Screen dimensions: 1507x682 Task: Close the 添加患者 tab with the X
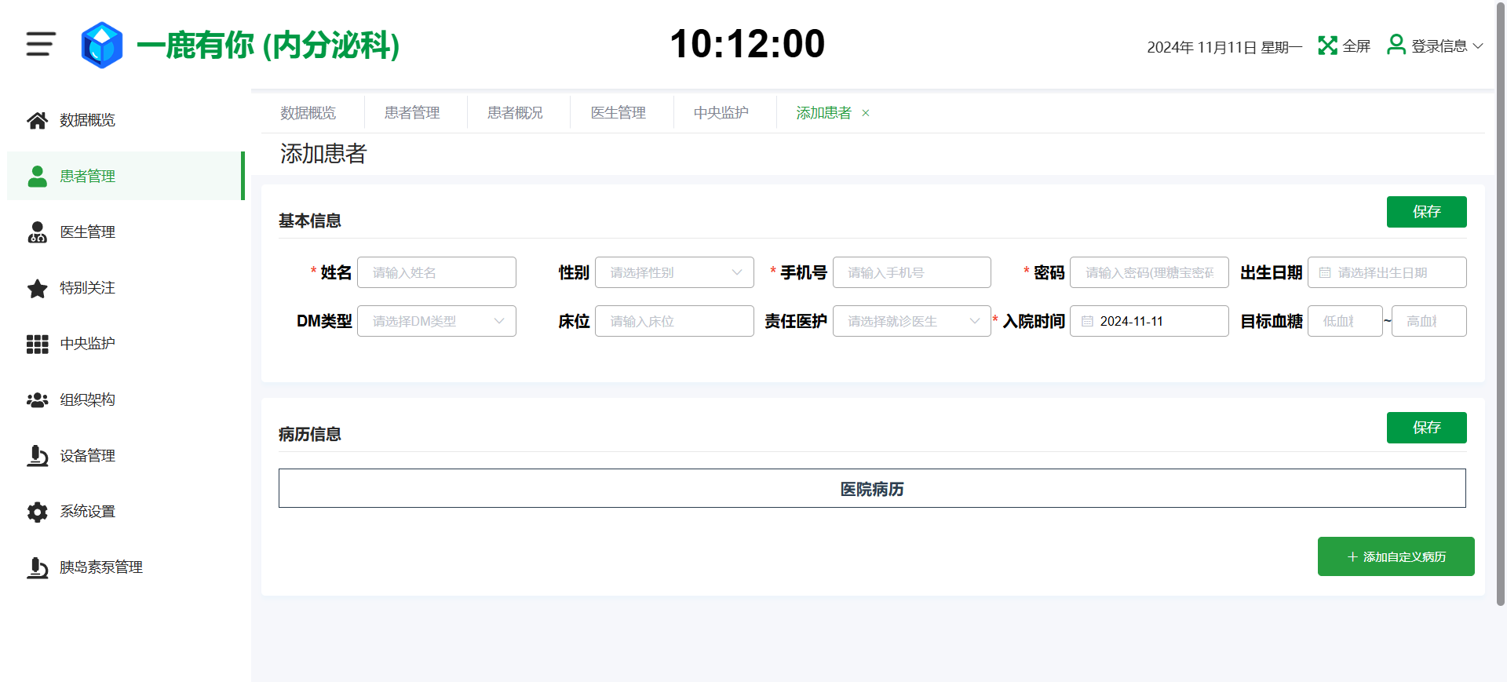click(x=866, y=113)
